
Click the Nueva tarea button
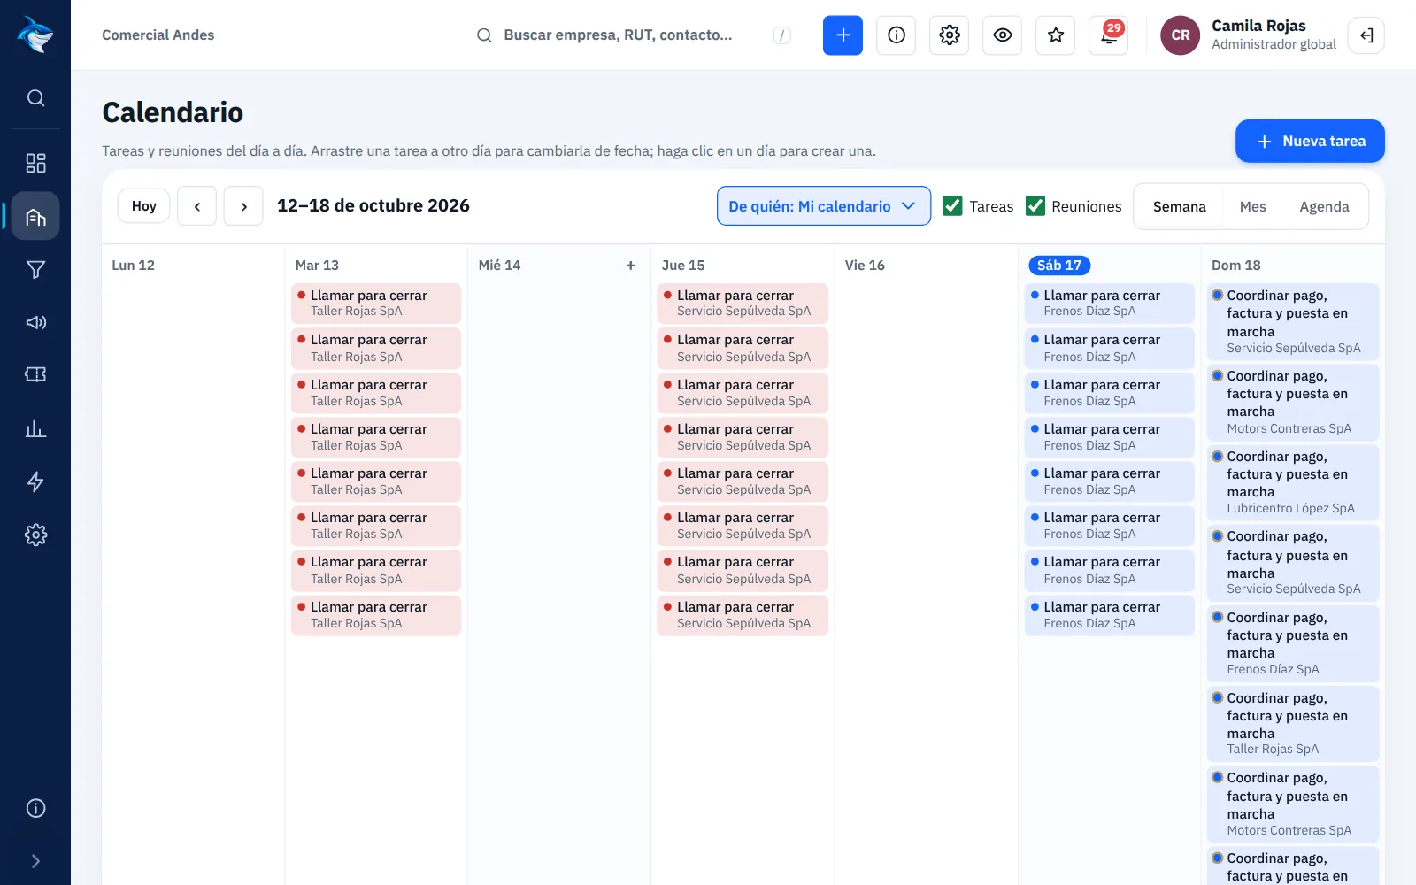pyautogui.click(x=1310, y=142)
